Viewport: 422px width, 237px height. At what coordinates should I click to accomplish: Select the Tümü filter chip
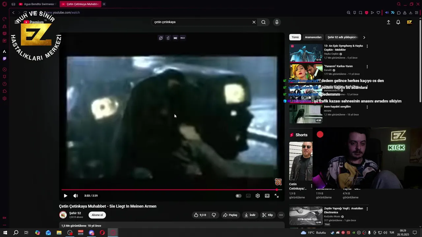click(295, 37)
